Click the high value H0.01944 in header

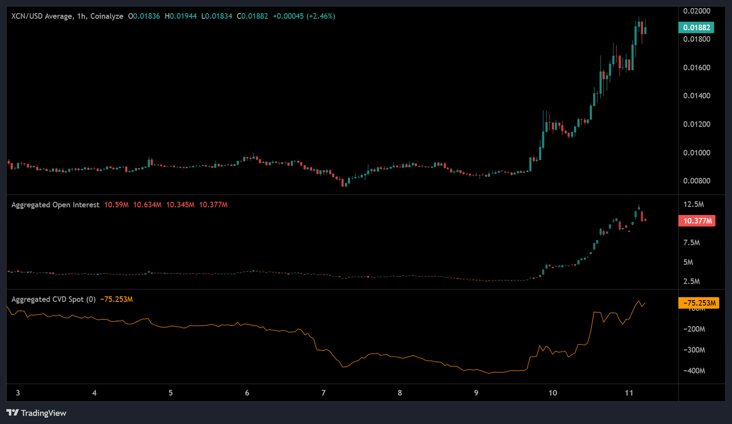coord(181,16)
